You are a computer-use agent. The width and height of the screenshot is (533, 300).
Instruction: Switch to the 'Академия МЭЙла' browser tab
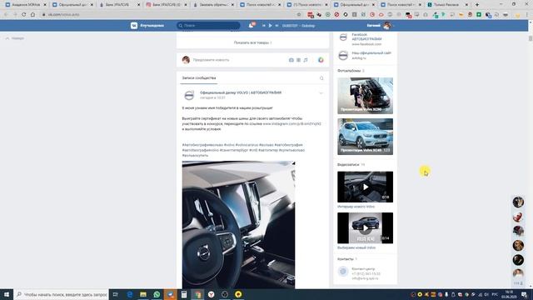25,5
